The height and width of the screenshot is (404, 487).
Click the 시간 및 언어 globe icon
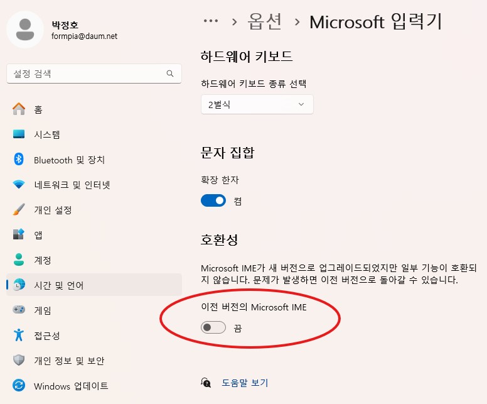click(19, 285)
